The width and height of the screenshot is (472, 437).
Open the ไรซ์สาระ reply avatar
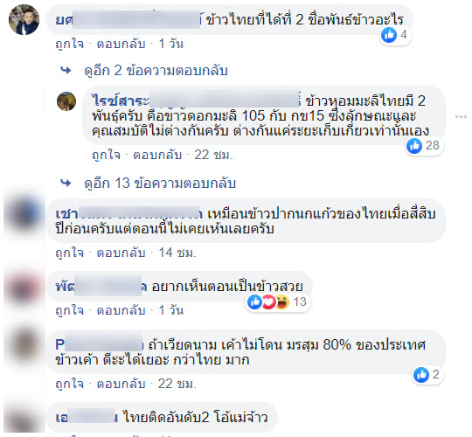[66, 101]
